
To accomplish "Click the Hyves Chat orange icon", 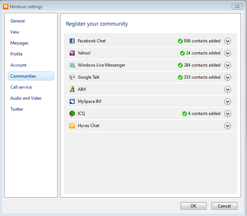I will click(72, 126).
